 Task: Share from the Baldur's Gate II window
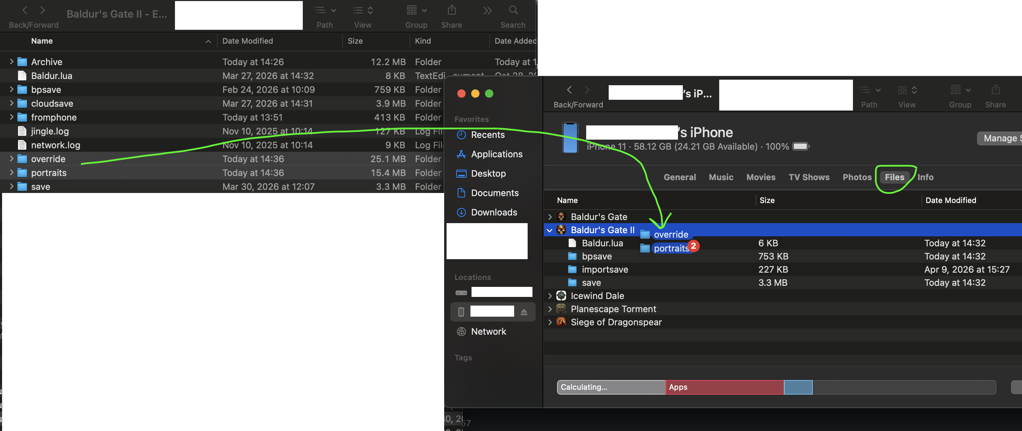451,11
